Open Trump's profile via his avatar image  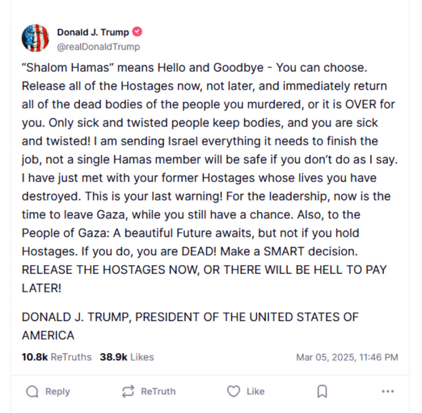35,38
